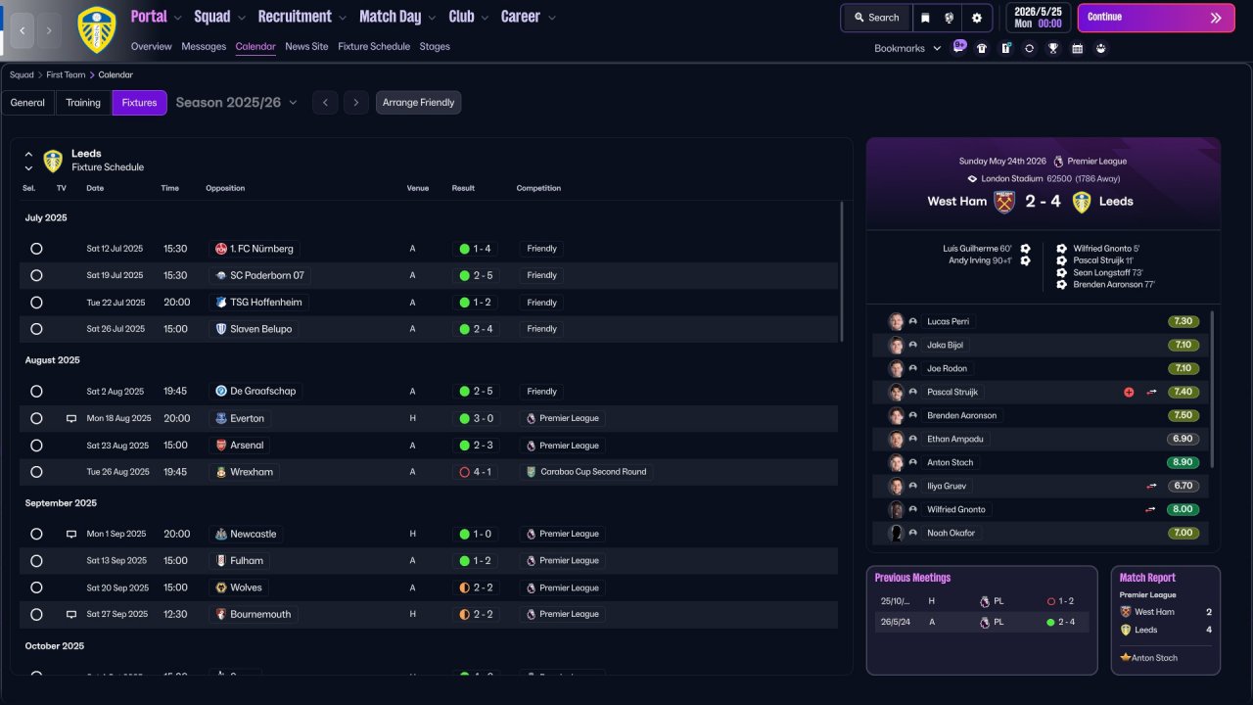This screenshot has height=705, width=1253.
Task: Click the Arsenal club badge in fixtures
Action: point(221,446)
